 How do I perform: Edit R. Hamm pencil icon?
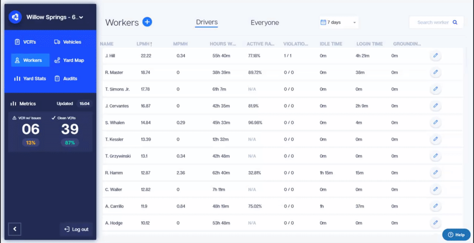436,173
